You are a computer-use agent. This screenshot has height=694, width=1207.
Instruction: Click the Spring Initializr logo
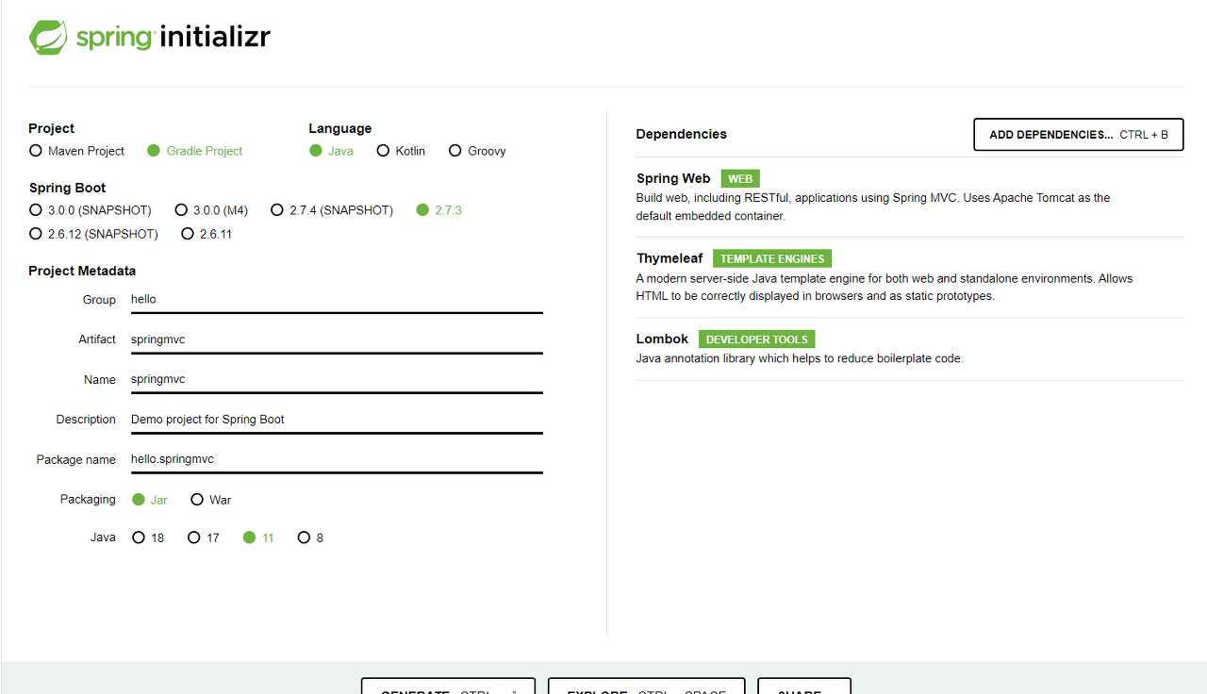150,37
